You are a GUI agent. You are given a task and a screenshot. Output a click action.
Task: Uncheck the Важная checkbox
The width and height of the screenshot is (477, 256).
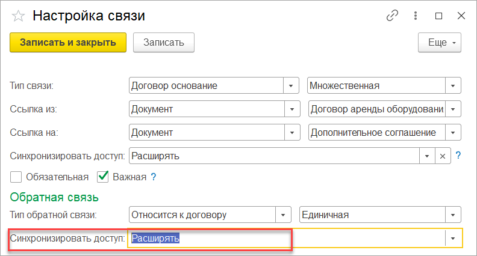click(x=103, y=177)
